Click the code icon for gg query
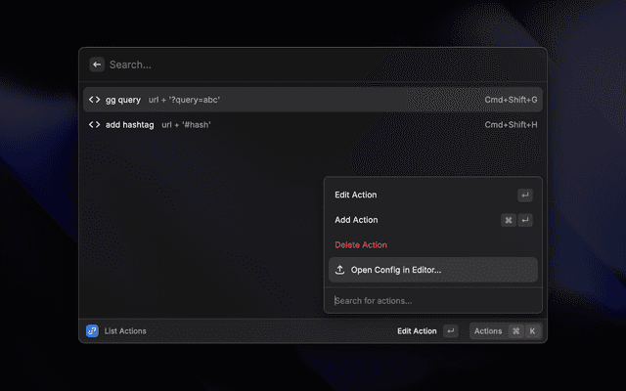 pos(95,100)
